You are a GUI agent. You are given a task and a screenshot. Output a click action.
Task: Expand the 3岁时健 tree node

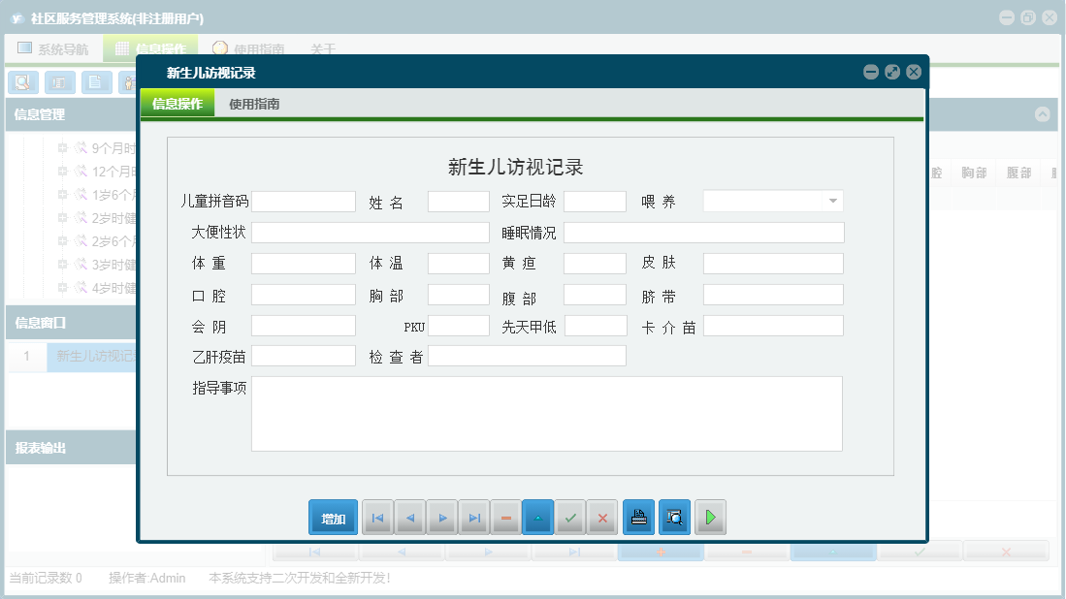click(x=62, y=265)
